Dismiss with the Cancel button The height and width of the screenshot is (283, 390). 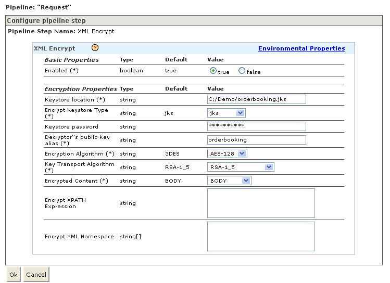tap(36, 274)
